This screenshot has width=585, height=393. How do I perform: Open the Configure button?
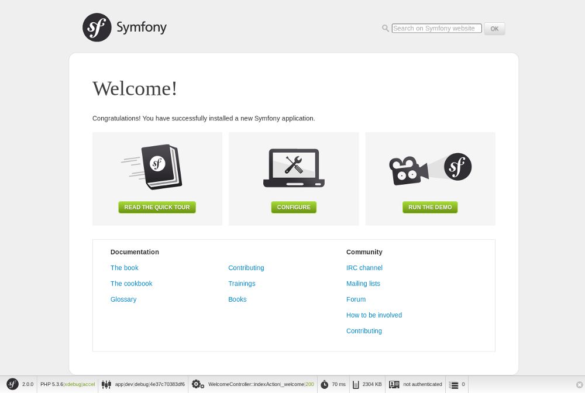point(294,207)
